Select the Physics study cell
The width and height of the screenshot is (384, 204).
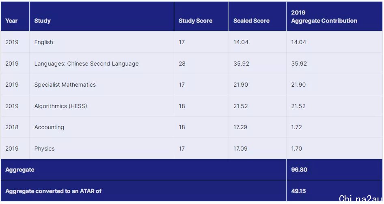pos(44,149)
